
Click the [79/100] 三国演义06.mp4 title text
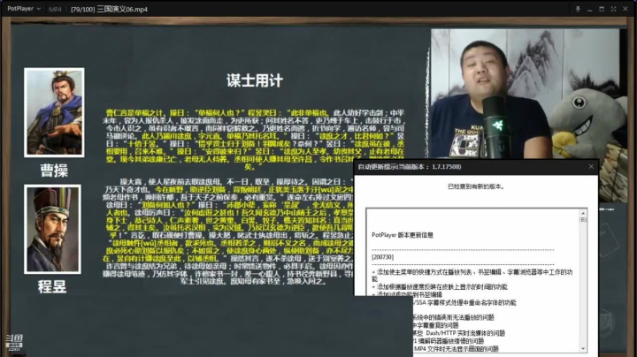pos(109,9)
